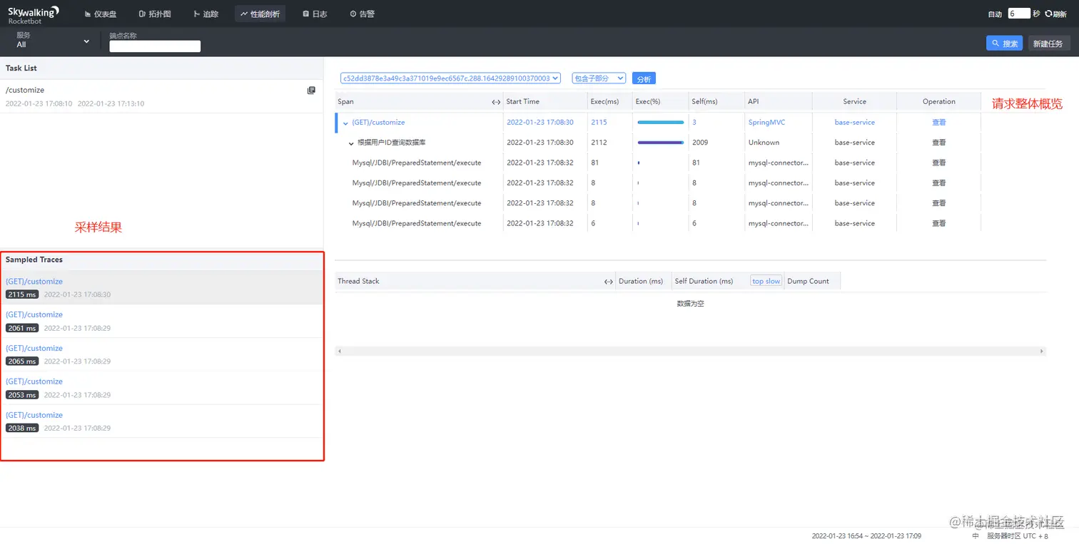Viewport: 1079px width, 544px height.
Task: Click the Self(ms) value 2009
Action: [700, 143]
